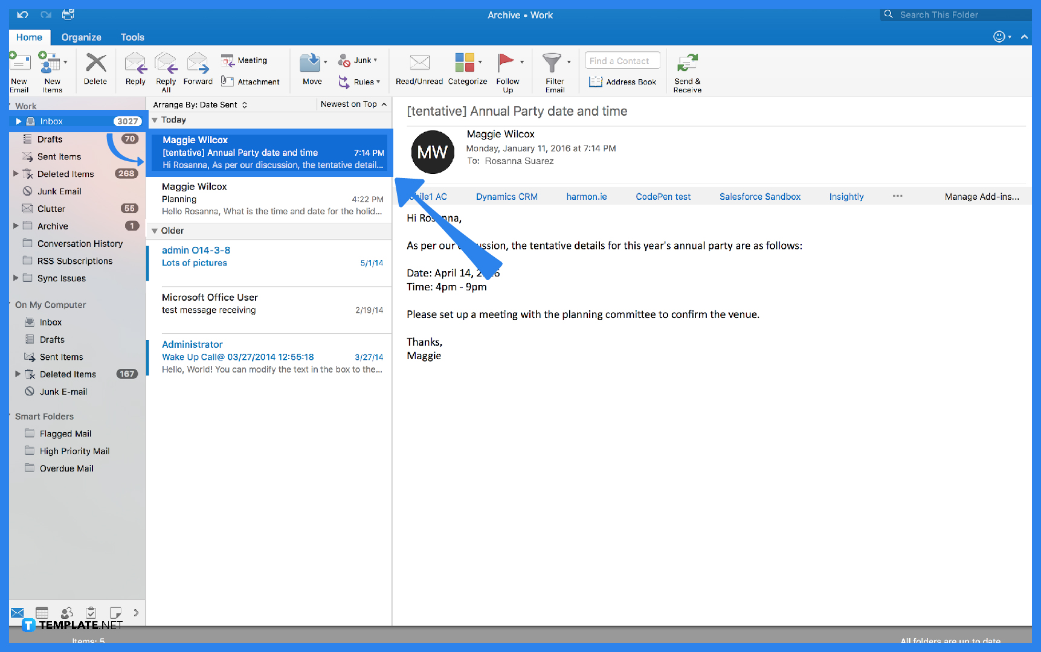Flag the message with Follow Up
The height and width of the screenshot is (652, 1041).
pyautogui.click(x=508, y=71)
